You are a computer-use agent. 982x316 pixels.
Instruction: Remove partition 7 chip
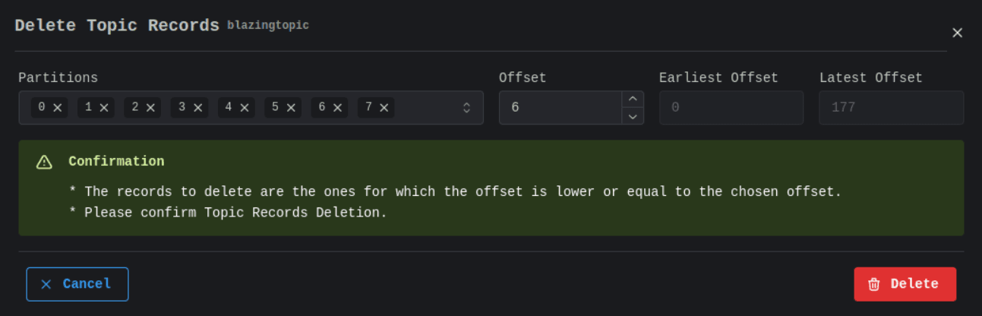click(x=384, y=108)
